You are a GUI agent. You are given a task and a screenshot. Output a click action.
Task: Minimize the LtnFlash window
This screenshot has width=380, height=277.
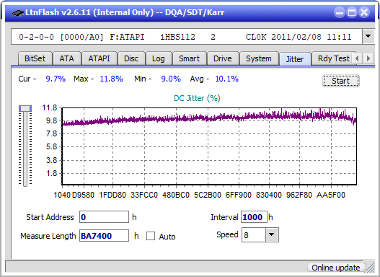340,12
